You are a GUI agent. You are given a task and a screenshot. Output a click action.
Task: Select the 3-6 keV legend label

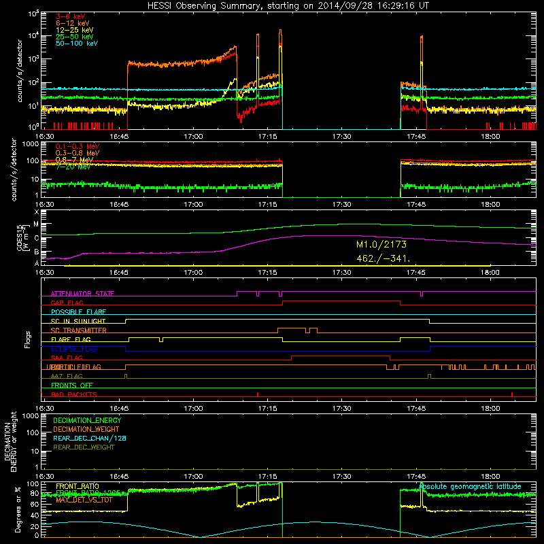click(x=71, y=16)
